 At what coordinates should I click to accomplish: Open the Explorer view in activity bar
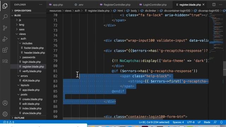tap(5, 6)
